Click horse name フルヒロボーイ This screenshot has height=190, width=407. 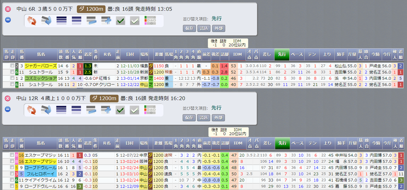pos(41,174)
